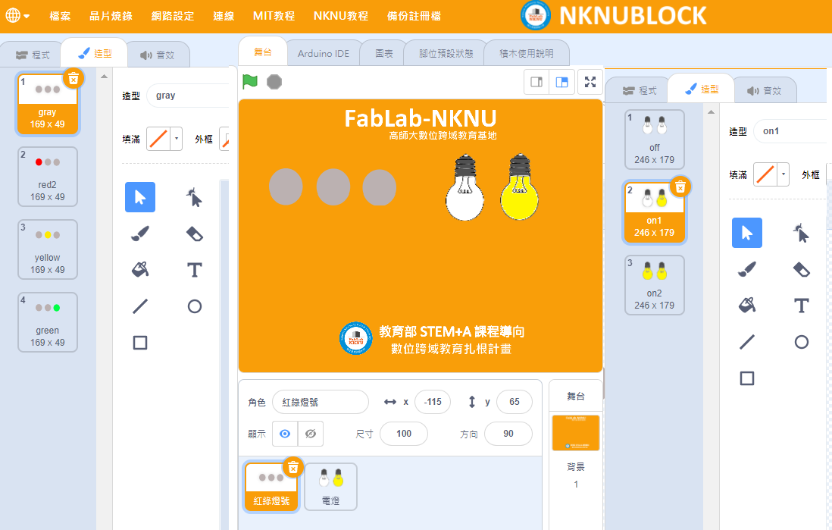Switch to right 程式 tab
Screen dimensions: 832x530
640,90
